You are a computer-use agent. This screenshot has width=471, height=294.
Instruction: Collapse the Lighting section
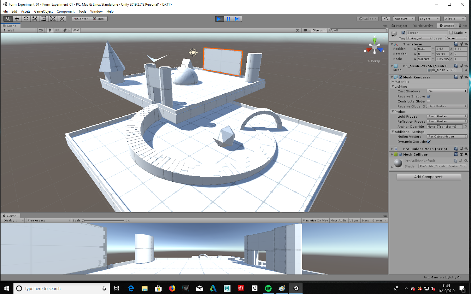click(393, 86)
